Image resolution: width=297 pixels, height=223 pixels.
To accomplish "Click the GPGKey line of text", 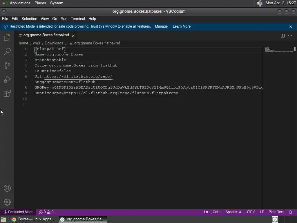I will (x=149, y=87).
